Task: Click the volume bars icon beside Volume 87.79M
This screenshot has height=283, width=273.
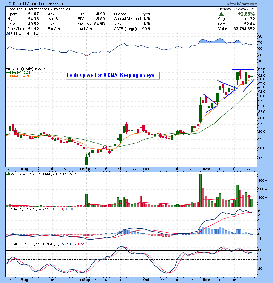Action: (8, 174)
